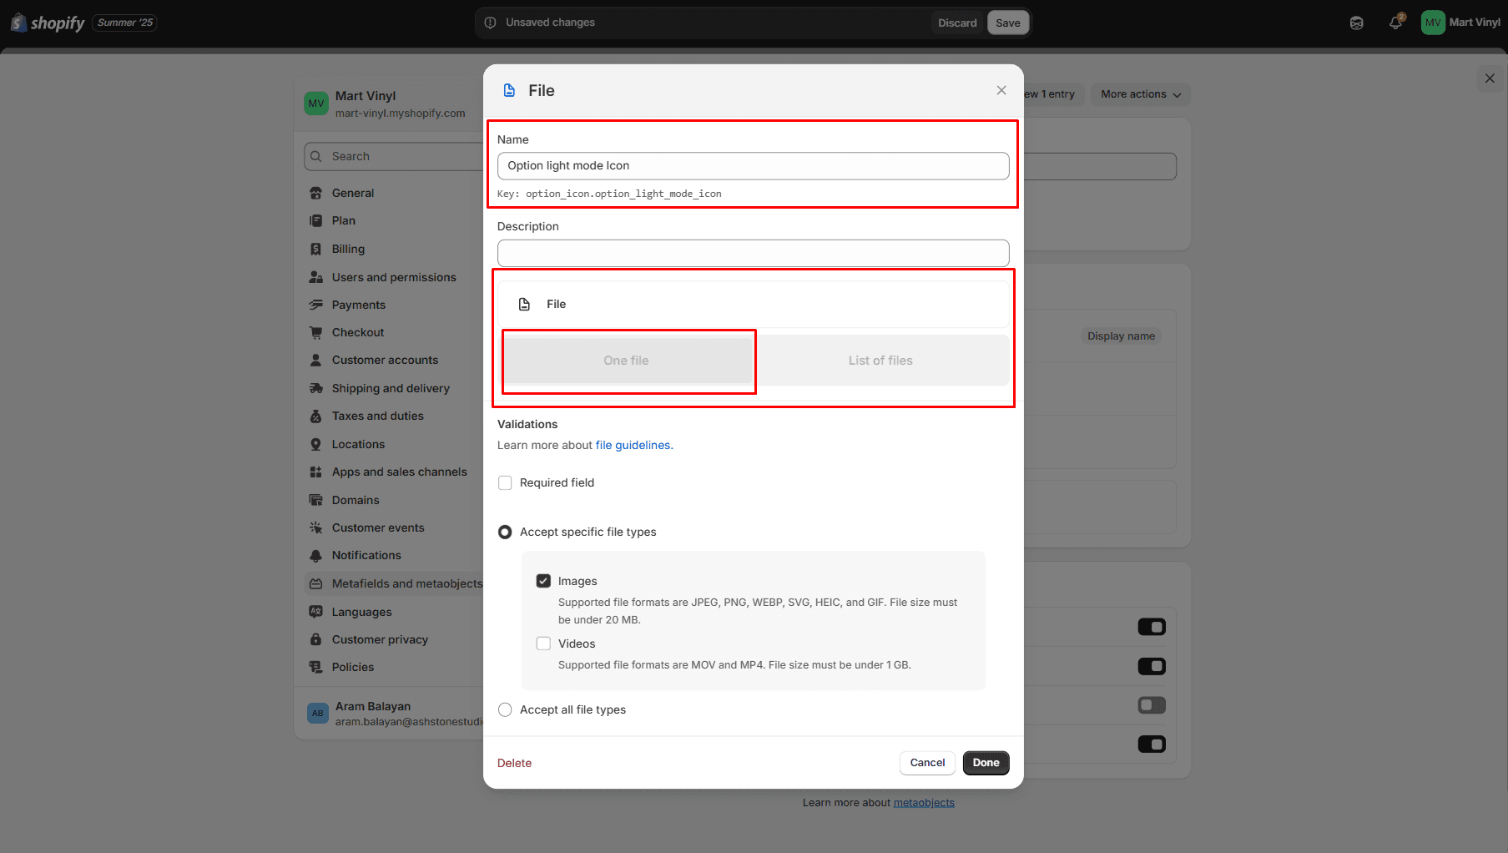Click the Locations pin icon
The height and width of the screenshot is (853, 1508).
click(x=315, y=444)
